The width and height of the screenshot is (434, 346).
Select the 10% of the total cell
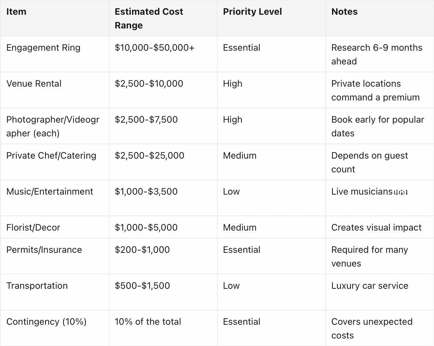point(148,322)
